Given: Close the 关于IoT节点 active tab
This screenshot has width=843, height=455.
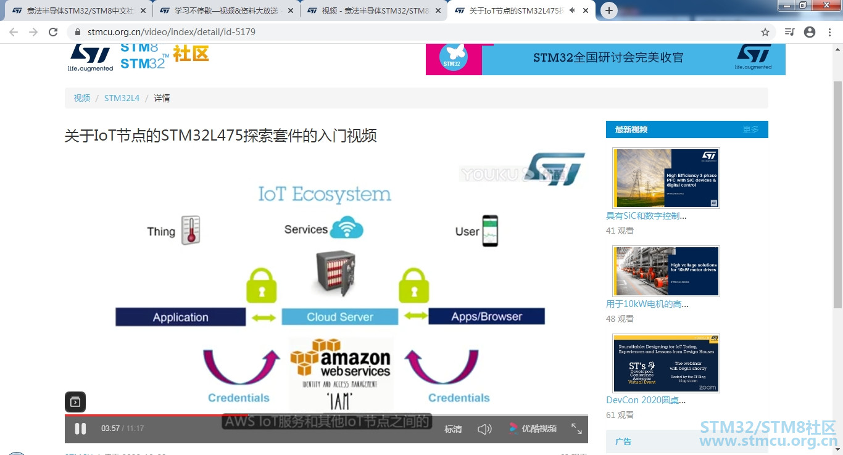Looking at the screenshot, I should 586,11.
